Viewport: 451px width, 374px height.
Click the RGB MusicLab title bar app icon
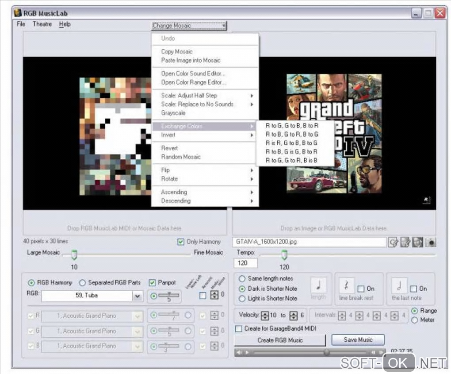[x=18, y=13]
